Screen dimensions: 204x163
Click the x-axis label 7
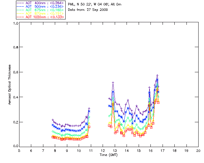click(43, 151)
